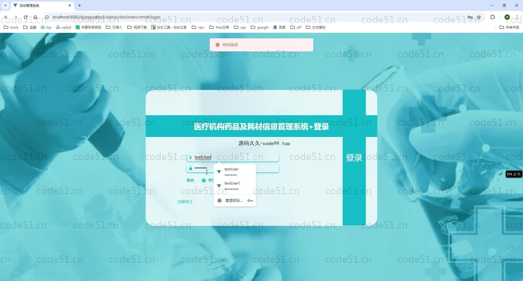Click the 注册员工 register link
This screenshot has width=523, height=281.
coord(185,202)
